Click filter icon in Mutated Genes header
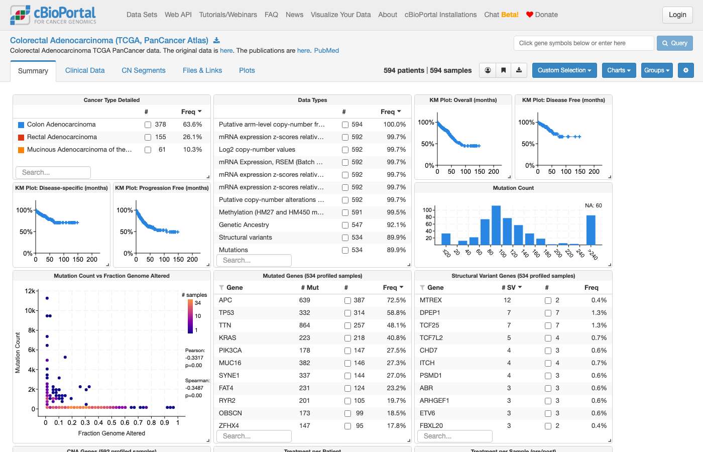This screenshot has width=703, height=452. [221, 288]
